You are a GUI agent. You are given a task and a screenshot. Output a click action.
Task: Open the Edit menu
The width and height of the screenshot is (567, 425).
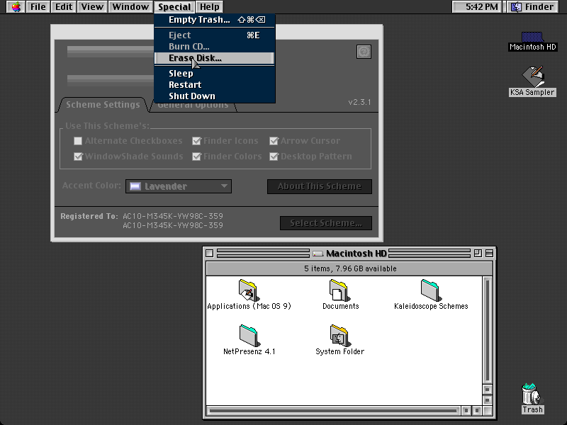[64, 7]
